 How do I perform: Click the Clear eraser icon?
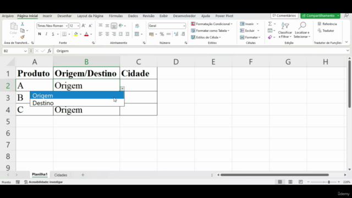point(270,37)
